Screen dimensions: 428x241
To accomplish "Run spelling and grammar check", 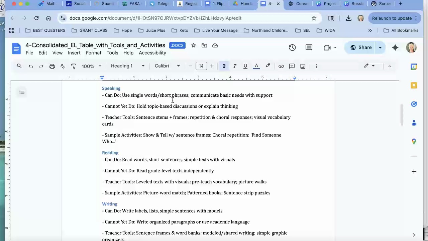I will click(x=63, y=66).
